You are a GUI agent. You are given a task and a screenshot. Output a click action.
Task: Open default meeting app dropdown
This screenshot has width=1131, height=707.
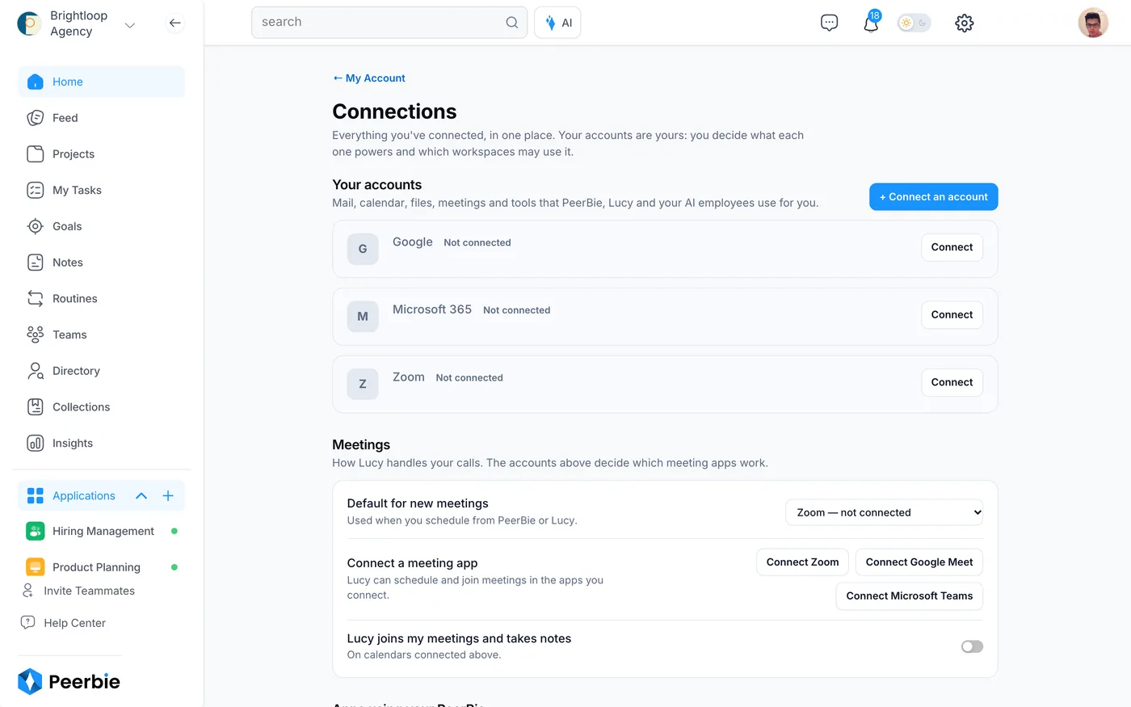pyautogui.click(x=884, y=512)
